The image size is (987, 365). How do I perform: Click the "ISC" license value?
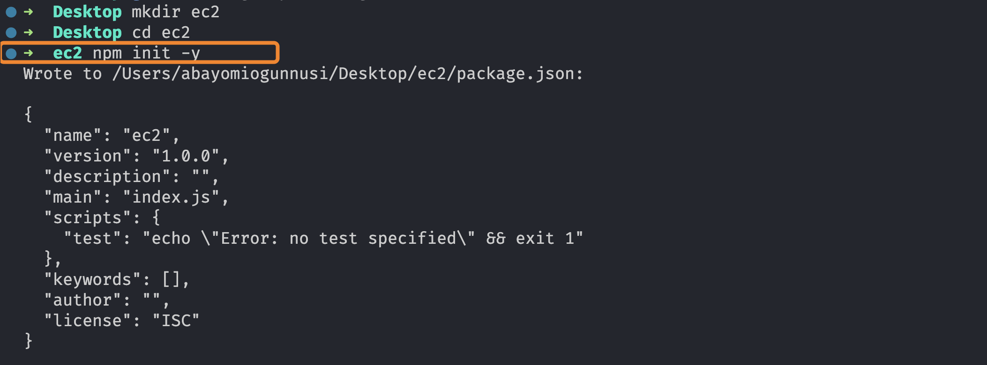[x=176, y=321]
